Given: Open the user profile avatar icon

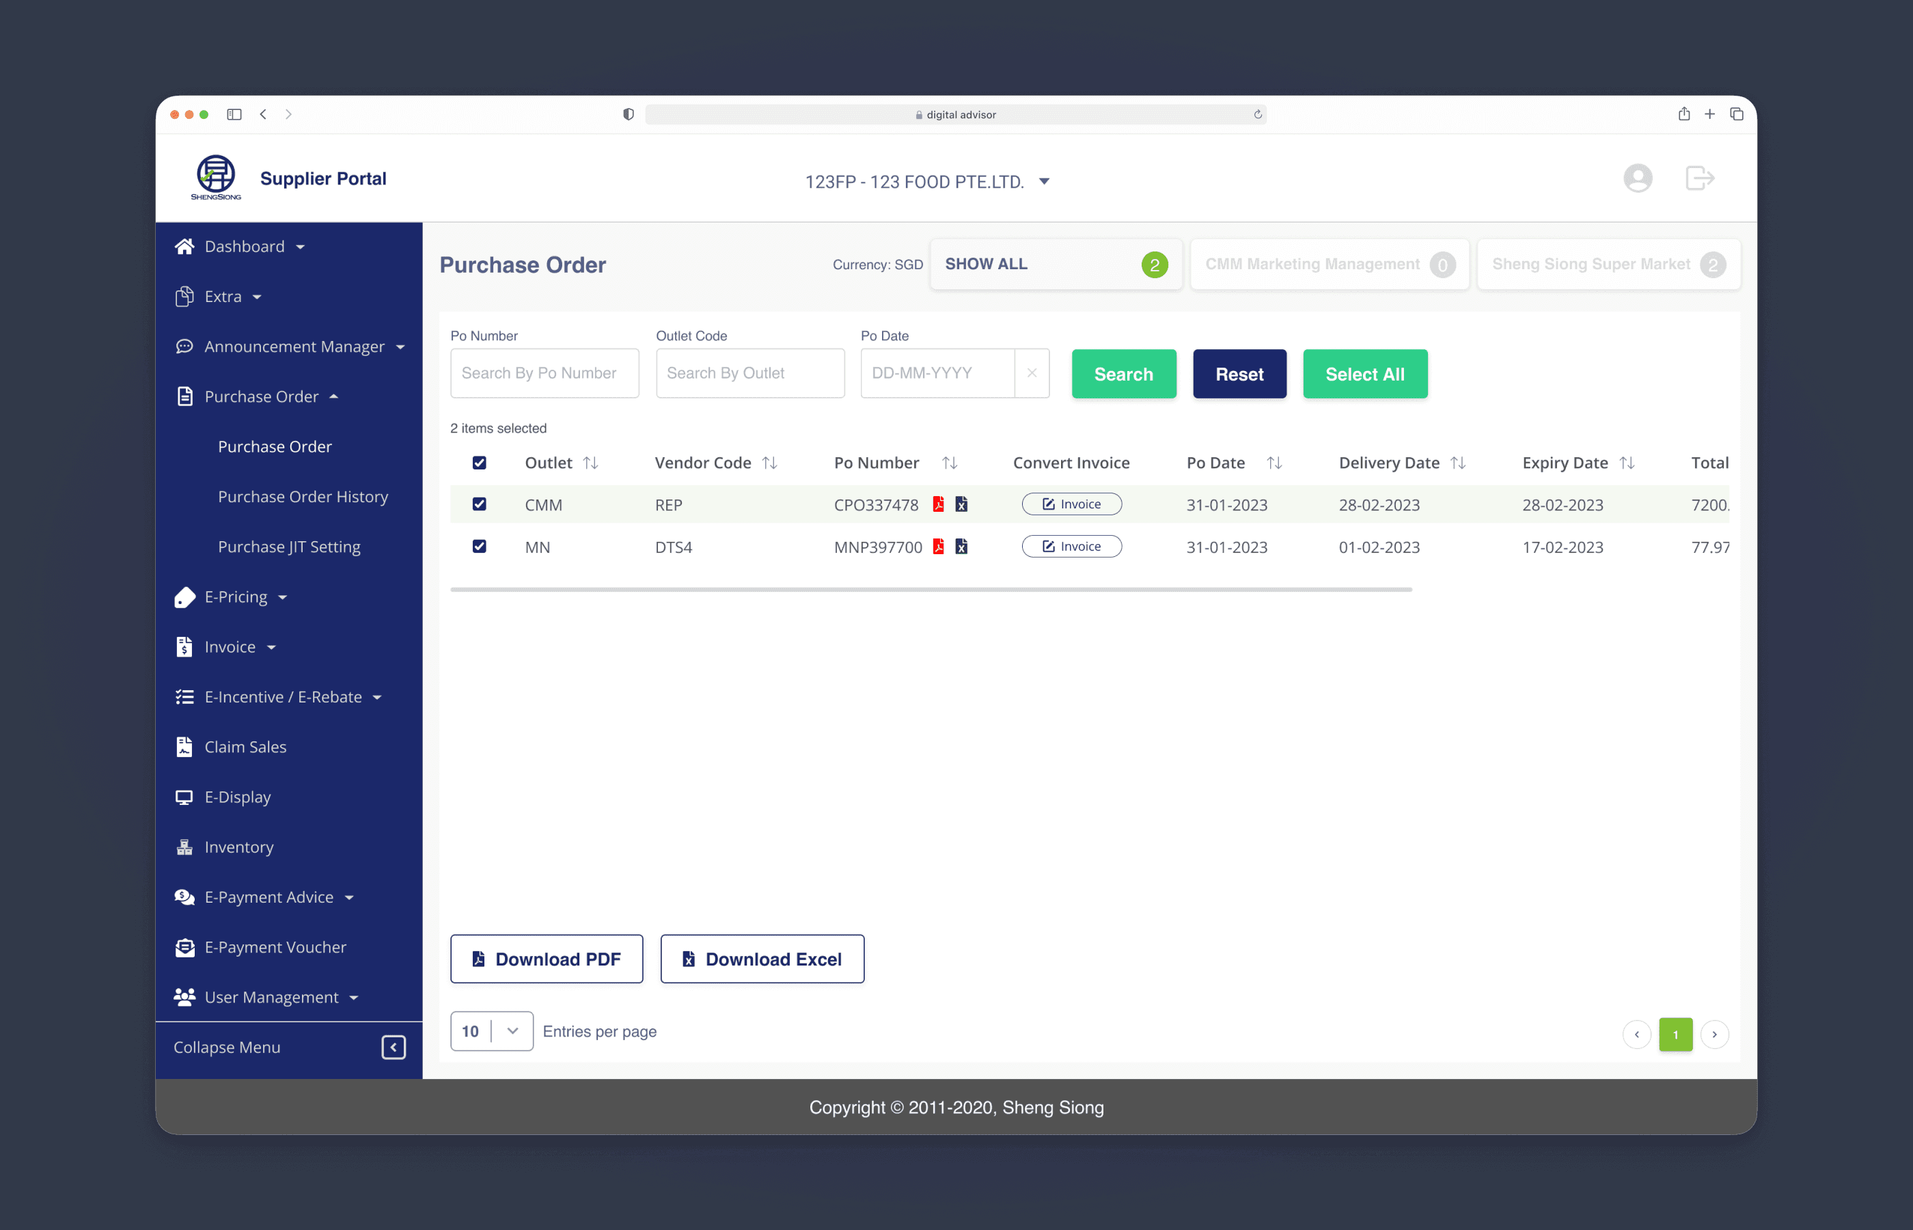Looking at the screenshot, I should tap(1638, 178).
